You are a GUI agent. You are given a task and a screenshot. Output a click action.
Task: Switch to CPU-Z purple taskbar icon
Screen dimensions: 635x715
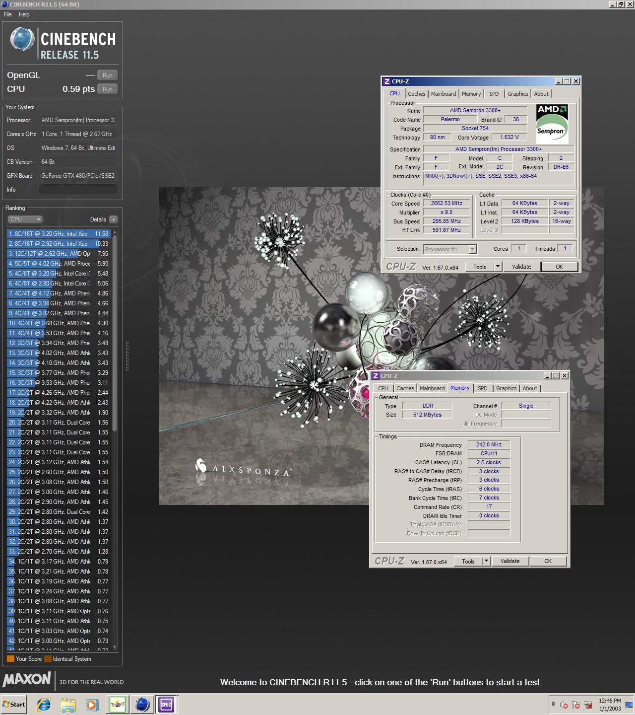pos(166,704)
